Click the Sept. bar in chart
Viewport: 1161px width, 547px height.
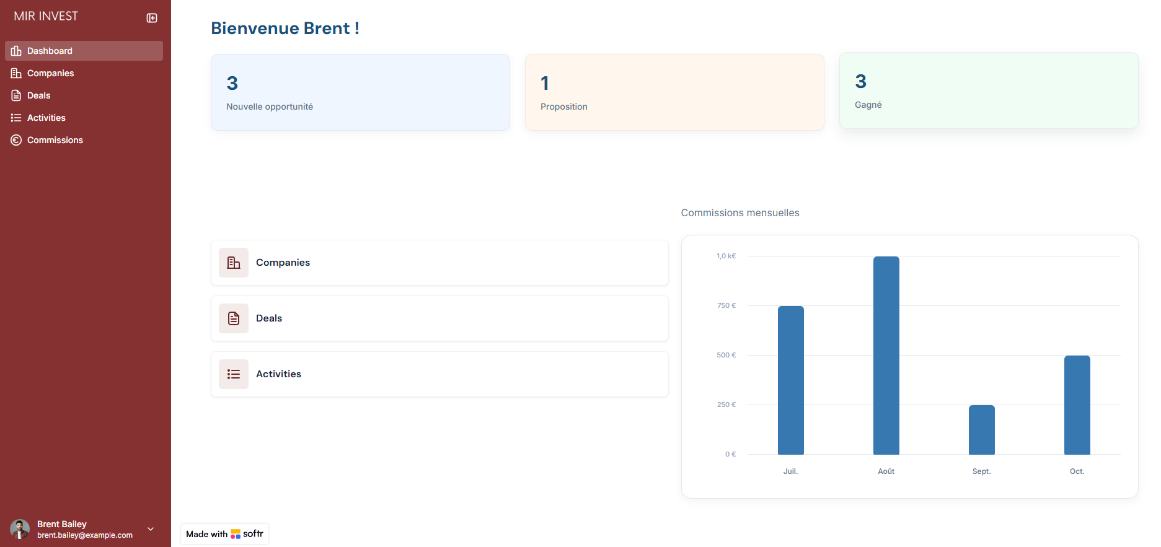tap(982, 430)
